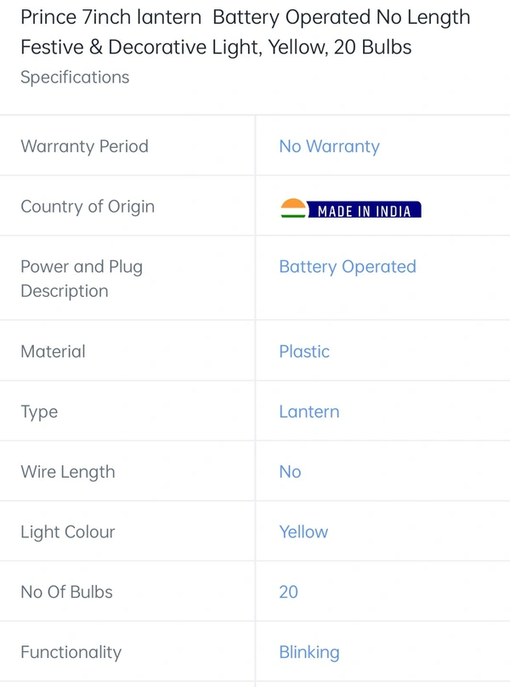
Task: Click the Plastic material value
Action: pyautogui.click(x=304, y=351)
